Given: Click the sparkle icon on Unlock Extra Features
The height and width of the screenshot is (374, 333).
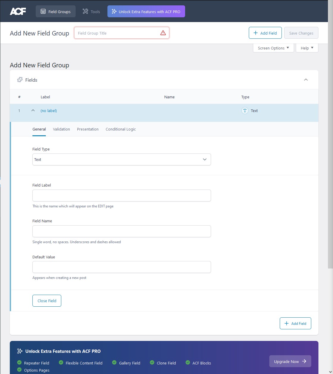Looking at the screenshot, I should point(114,11).
